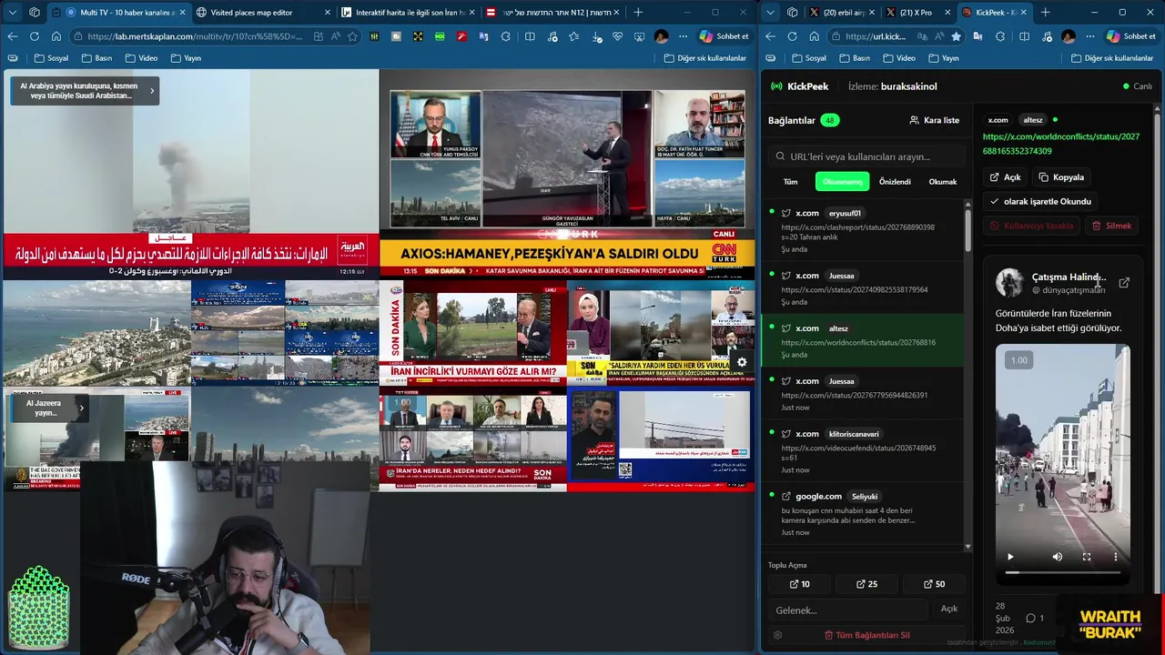Open the x.com status link 2027677956944826391
Viewport: 1165px width, 655px height.
(862, 393)
